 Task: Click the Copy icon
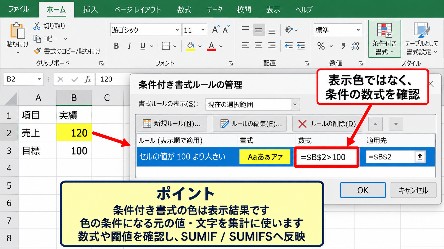37,39
